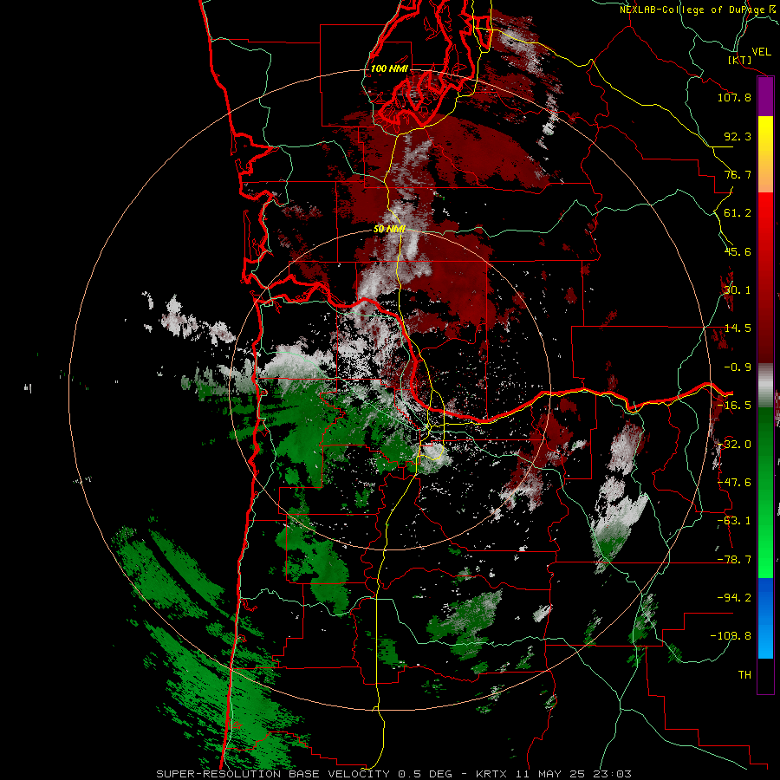This screenshot has height=780, width=780.
Task: Click the 0.5 DEG elevation text
Action: (425, 774)
